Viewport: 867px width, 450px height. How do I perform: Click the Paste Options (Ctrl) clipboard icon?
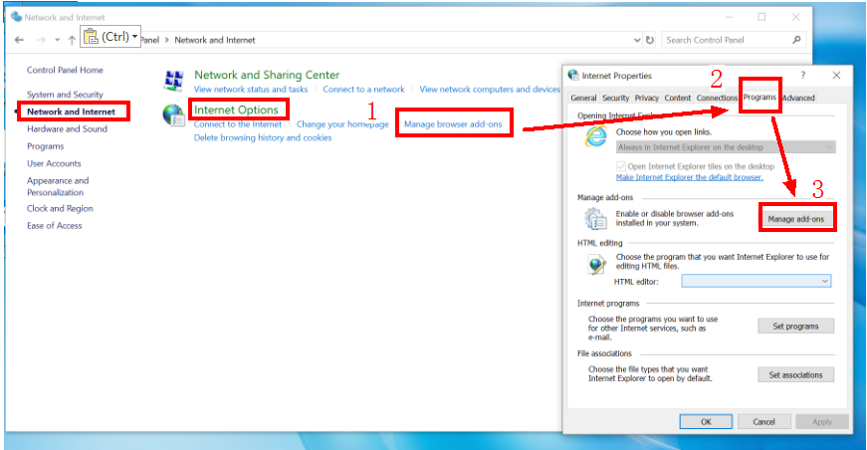coord(92,38)
